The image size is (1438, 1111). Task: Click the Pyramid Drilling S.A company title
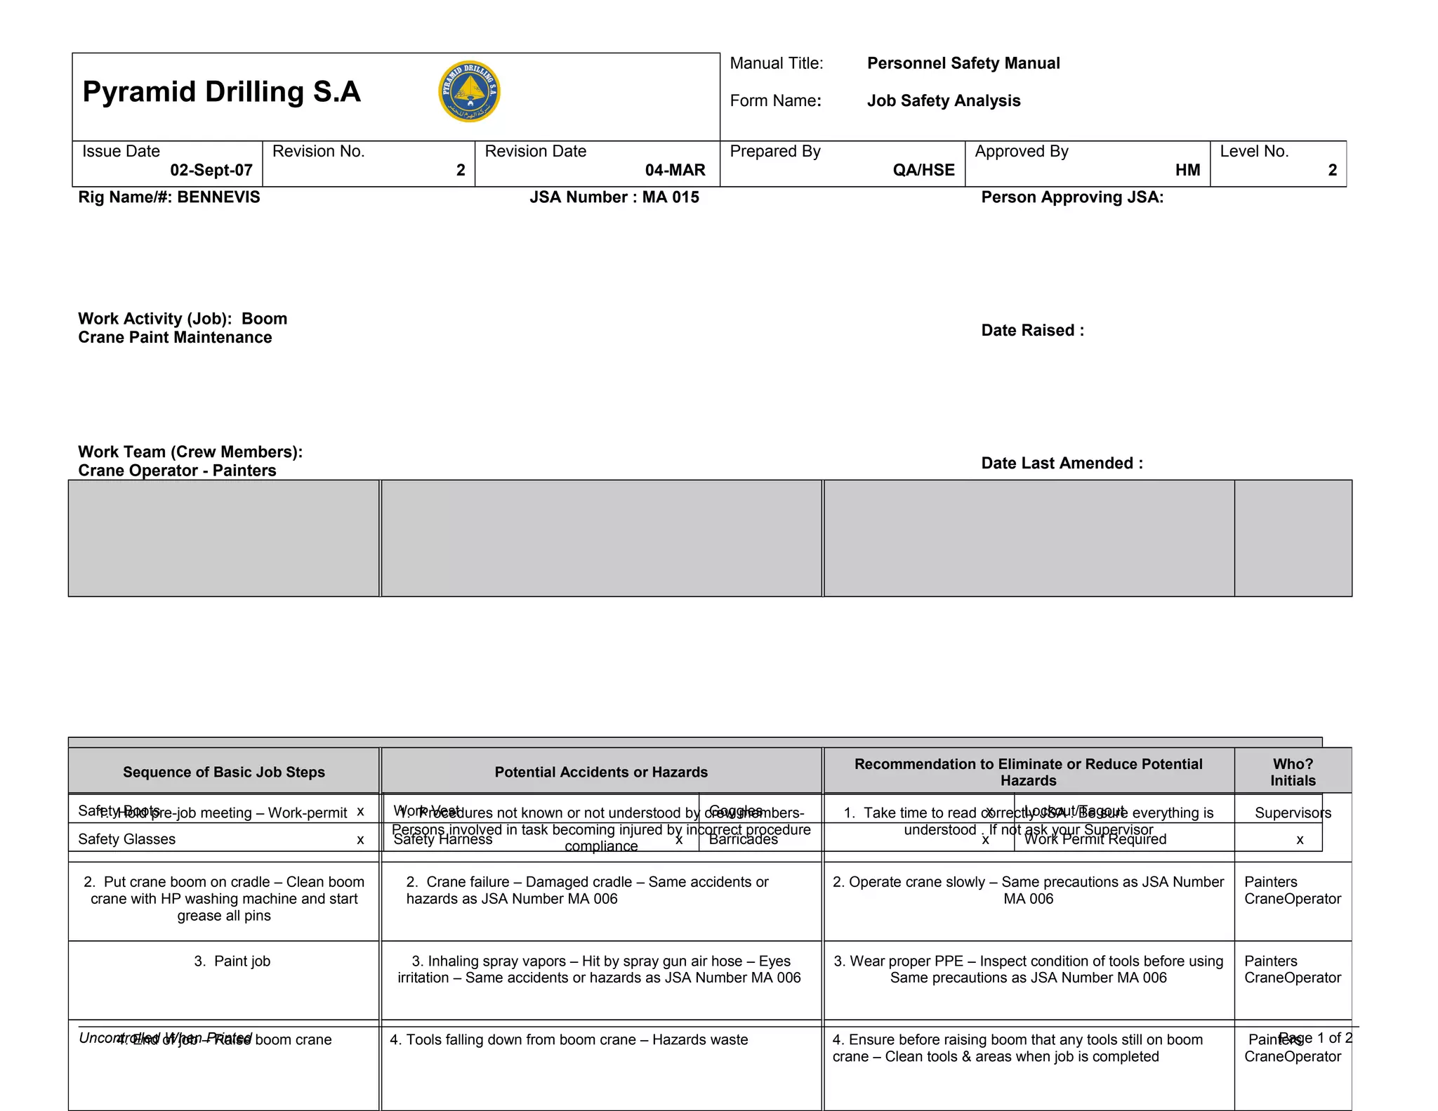point(221,92)
